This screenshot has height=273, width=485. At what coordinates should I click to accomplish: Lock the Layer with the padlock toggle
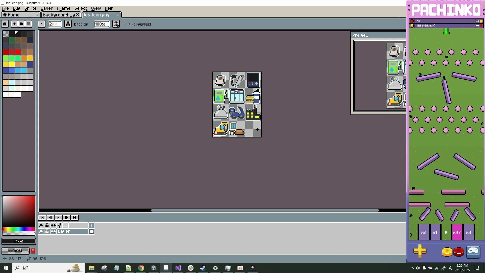[47, 231]
